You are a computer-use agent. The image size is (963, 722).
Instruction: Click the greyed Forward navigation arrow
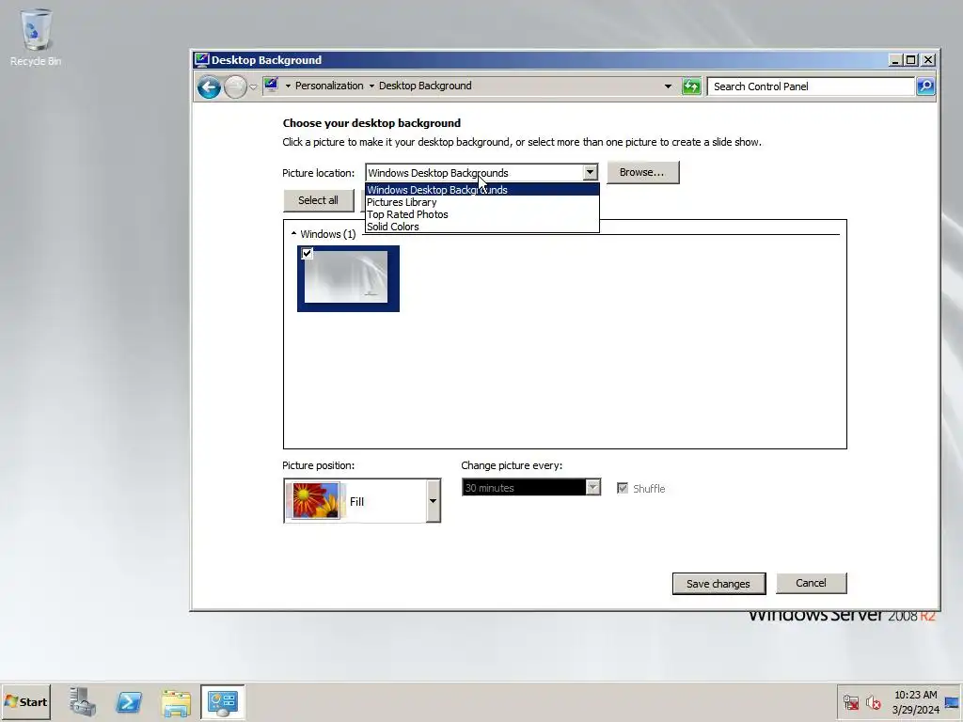235,87
